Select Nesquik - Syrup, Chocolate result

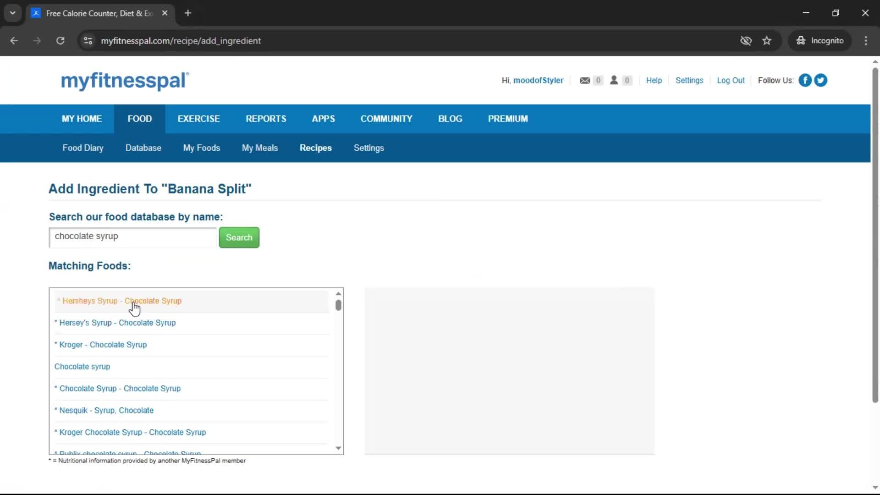[x=192, y=411]
